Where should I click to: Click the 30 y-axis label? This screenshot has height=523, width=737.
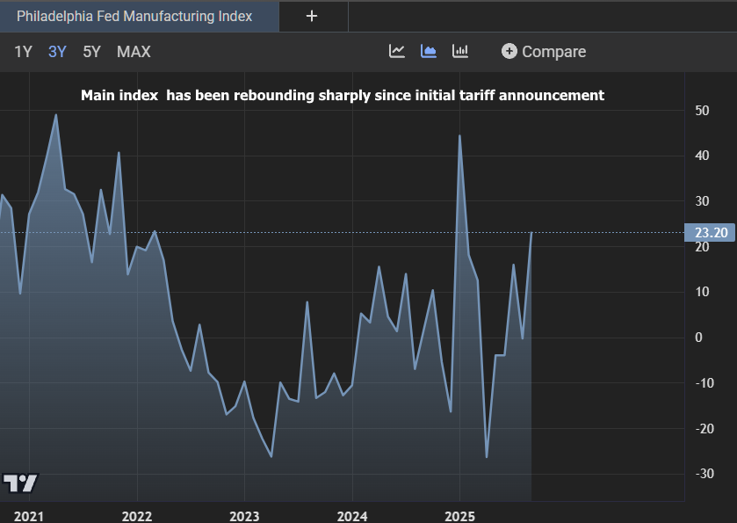click(x=702, y=201)
